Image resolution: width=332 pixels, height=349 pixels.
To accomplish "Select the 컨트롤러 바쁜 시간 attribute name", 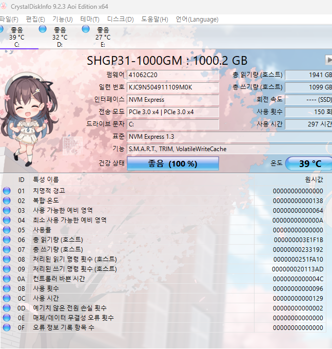I will pos(59,279).
